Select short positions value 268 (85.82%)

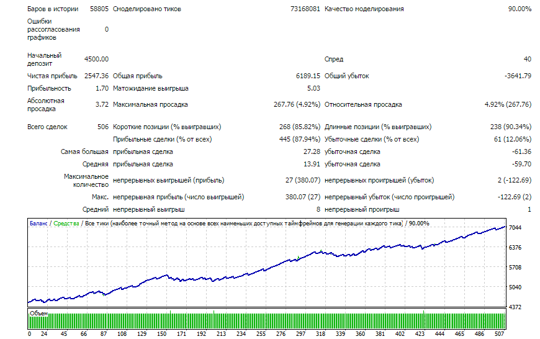tap(300, 127)
